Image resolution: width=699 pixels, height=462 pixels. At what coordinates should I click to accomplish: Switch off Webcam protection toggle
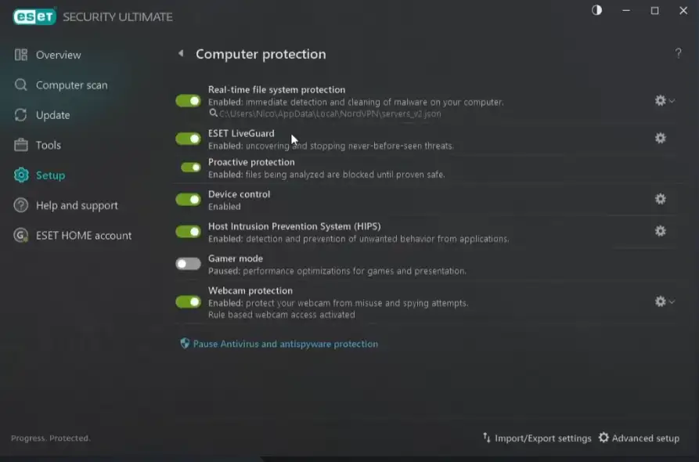tap(188, 301)
